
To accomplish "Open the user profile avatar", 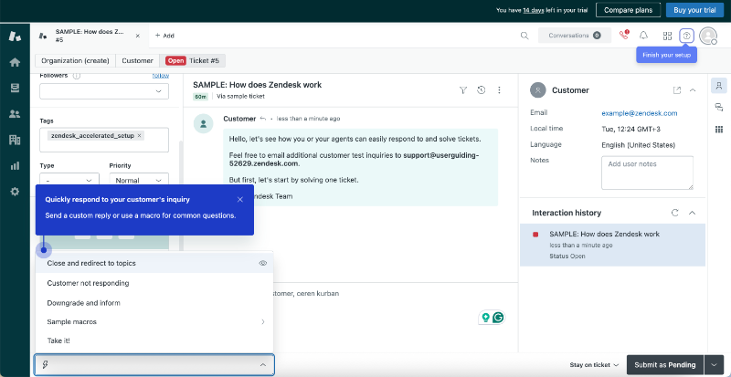I will [x=708, y=36].
